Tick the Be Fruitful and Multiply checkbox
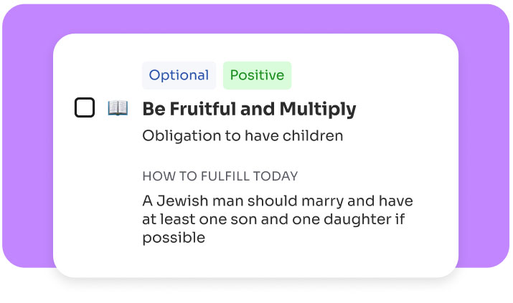513x303 pixels. tap(85, 108)
